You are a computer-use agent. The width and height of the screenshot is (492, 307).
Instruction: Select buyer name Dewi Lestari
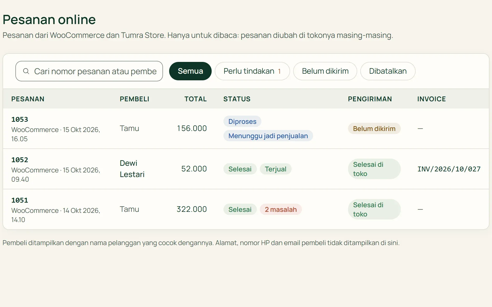tap(132, 169)
